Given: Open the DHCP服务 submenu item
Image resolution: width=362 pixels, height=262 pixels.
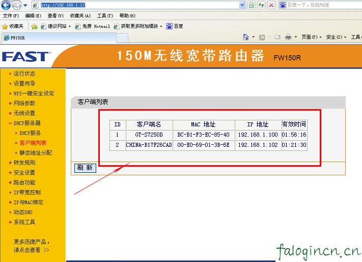Looking at the screenshot, I should (x=30, y=133).
